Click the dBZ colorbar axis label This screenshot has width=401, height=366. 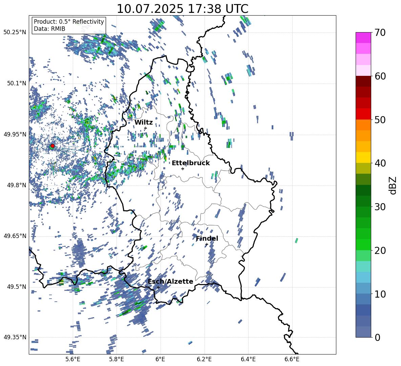(x=393, y=185)
